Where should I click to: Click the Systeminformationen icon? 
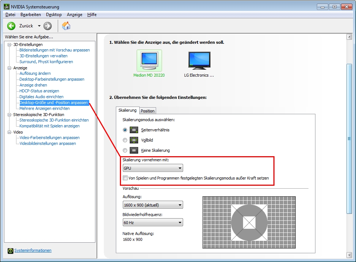(x=11, y=251)
